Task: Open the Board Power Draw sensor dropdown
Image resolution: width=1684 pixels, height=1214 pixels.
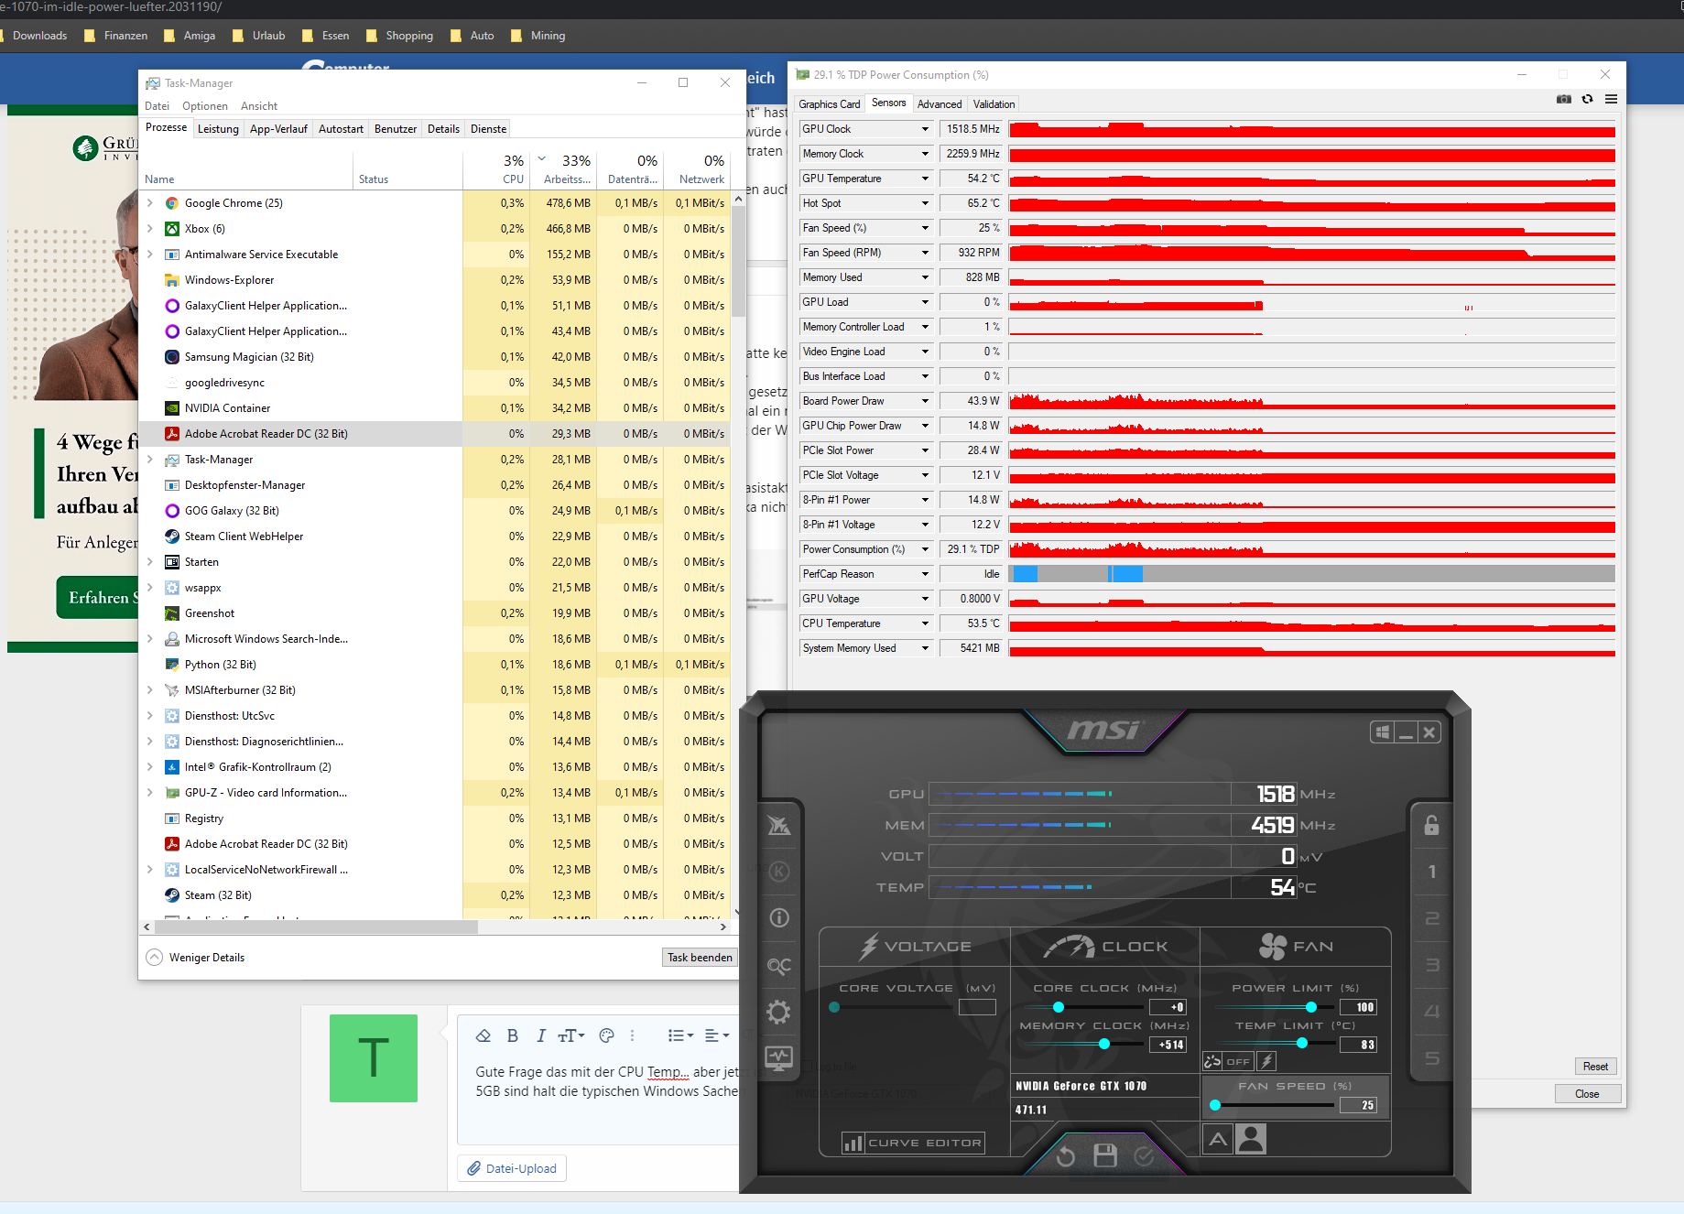Action: pos(925,401)
